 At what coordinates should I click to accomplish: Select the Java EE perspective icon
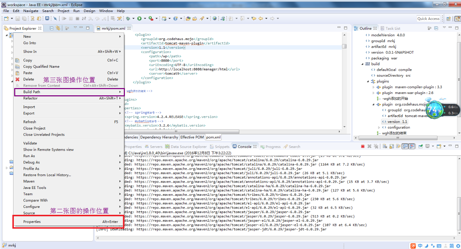tap(457, 19)
